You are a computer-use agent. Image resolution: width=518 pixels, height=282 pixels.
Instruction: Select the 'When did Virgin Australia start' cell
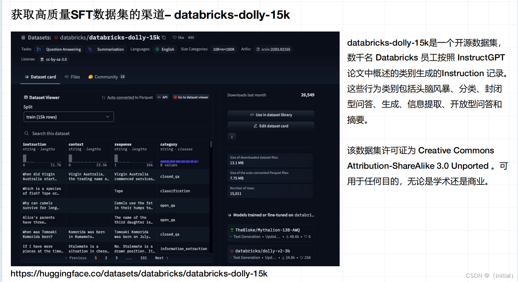(x=43, y=177)
